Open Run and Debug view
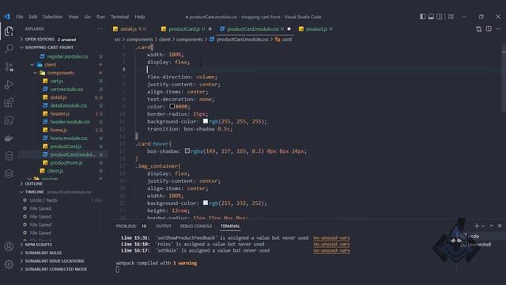 click(x=9, y=85)
